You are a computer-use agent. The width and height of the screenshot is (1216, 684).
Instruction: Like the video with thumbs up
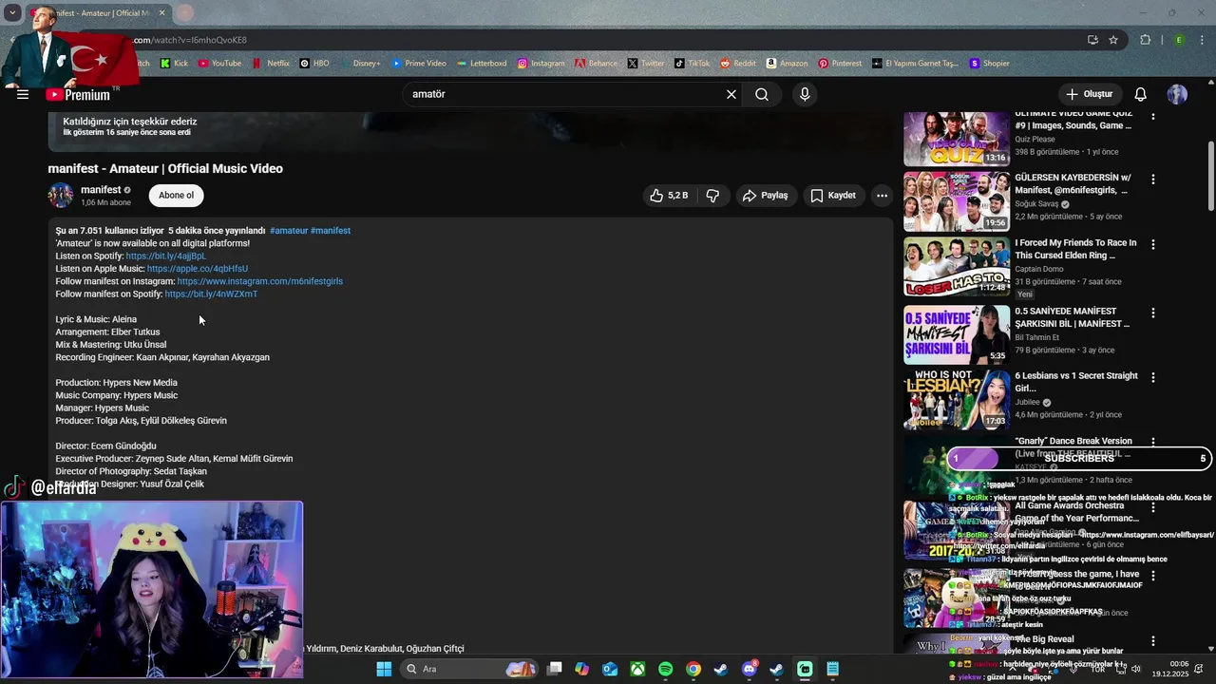coord(669,196)
